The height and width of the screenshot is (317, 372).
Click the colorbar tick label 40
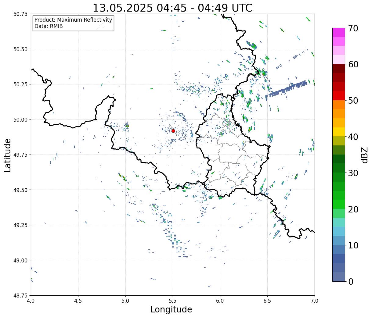pyautogui.click(x=353, y=137)
